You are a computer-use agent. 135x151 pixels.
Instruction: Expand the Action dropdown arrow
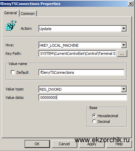point(124,28)
